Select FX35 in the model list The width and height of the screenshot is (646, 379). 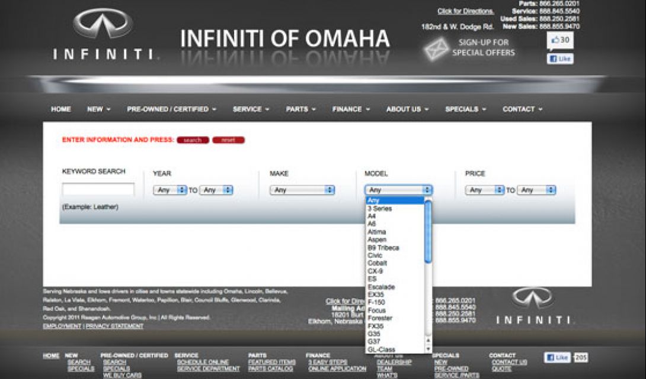pos(395,326)
